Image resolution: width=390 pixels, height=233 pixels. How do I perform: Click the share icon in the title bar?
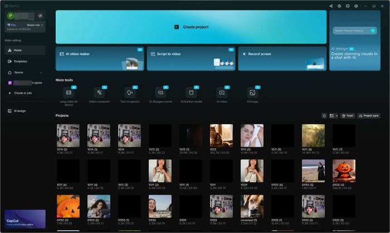pyautogui.click(x=331, y=6)
